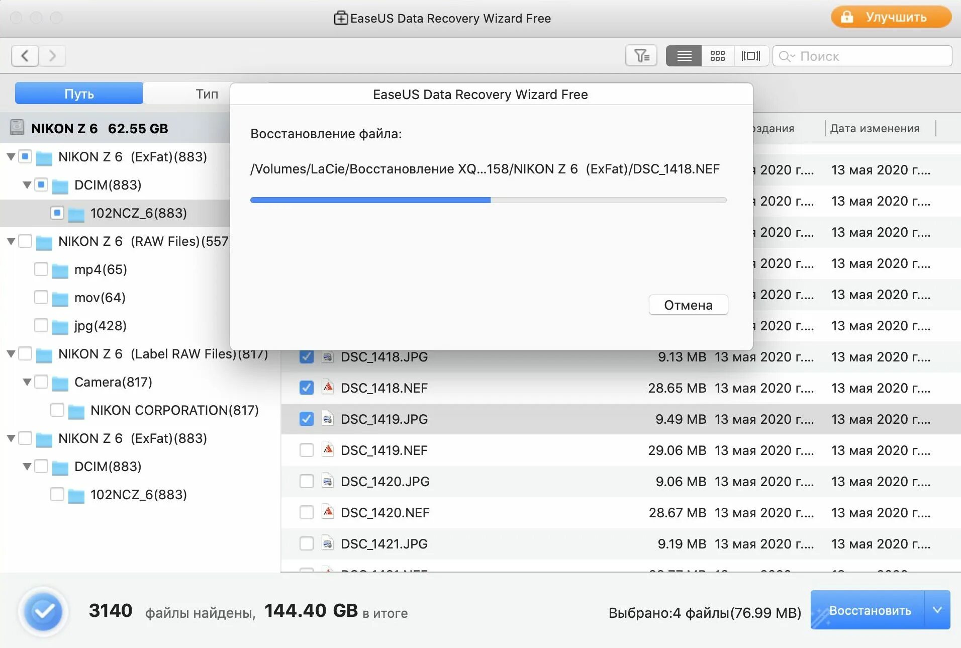961x648 pixels.
Task: Open the Восстановить dropdown arrow
Action: (x=937, y=610)
